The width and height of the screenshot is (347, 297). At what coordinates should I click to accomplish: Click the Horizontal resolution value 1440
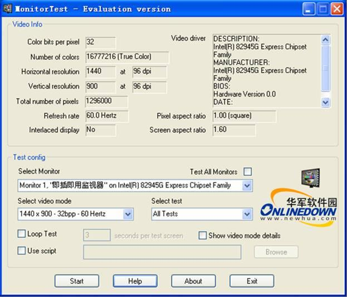click(x=100, y=71)
